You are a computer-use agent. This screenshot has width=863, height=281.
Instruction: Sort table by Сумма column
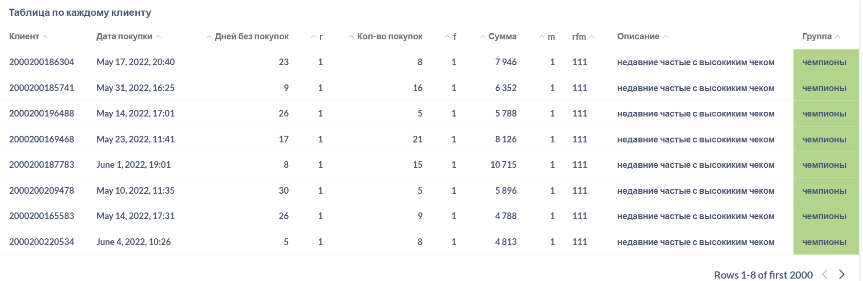[502, 36]
